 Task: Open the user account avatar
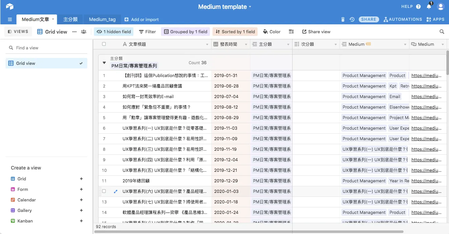pos(440,7)
